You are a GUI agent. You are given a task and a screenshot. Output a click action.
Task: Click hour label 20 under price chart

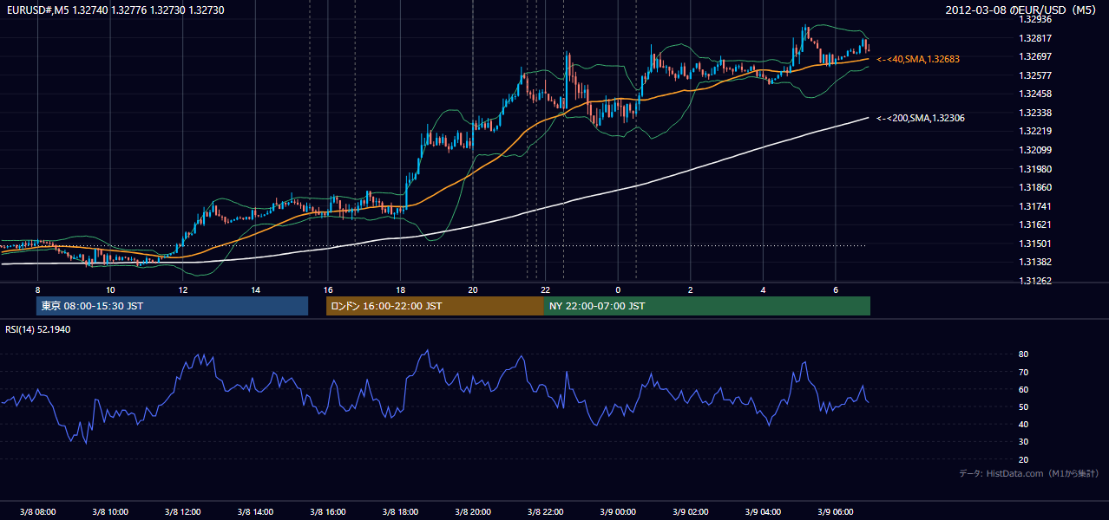pos(473,289)
